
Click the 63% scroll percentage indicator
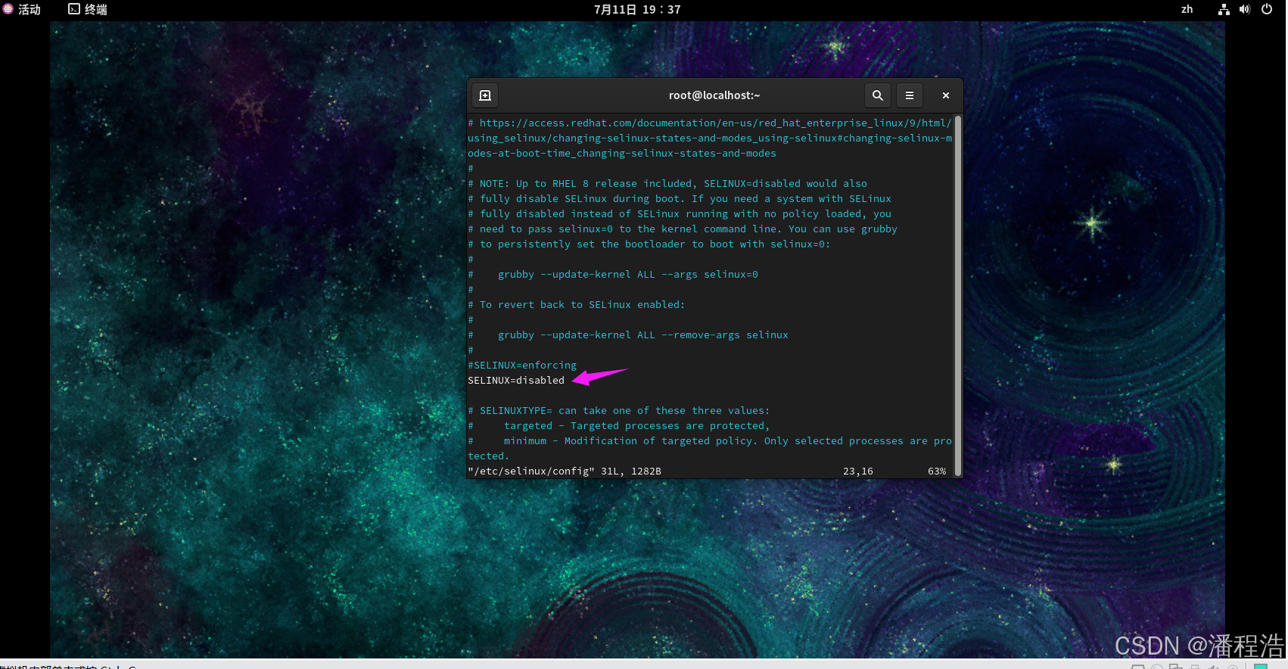(937, 471)
